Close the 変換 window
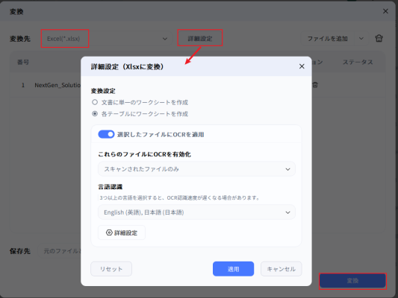Image resolution: width=398 pixels, height=298 pixels. 385,11
